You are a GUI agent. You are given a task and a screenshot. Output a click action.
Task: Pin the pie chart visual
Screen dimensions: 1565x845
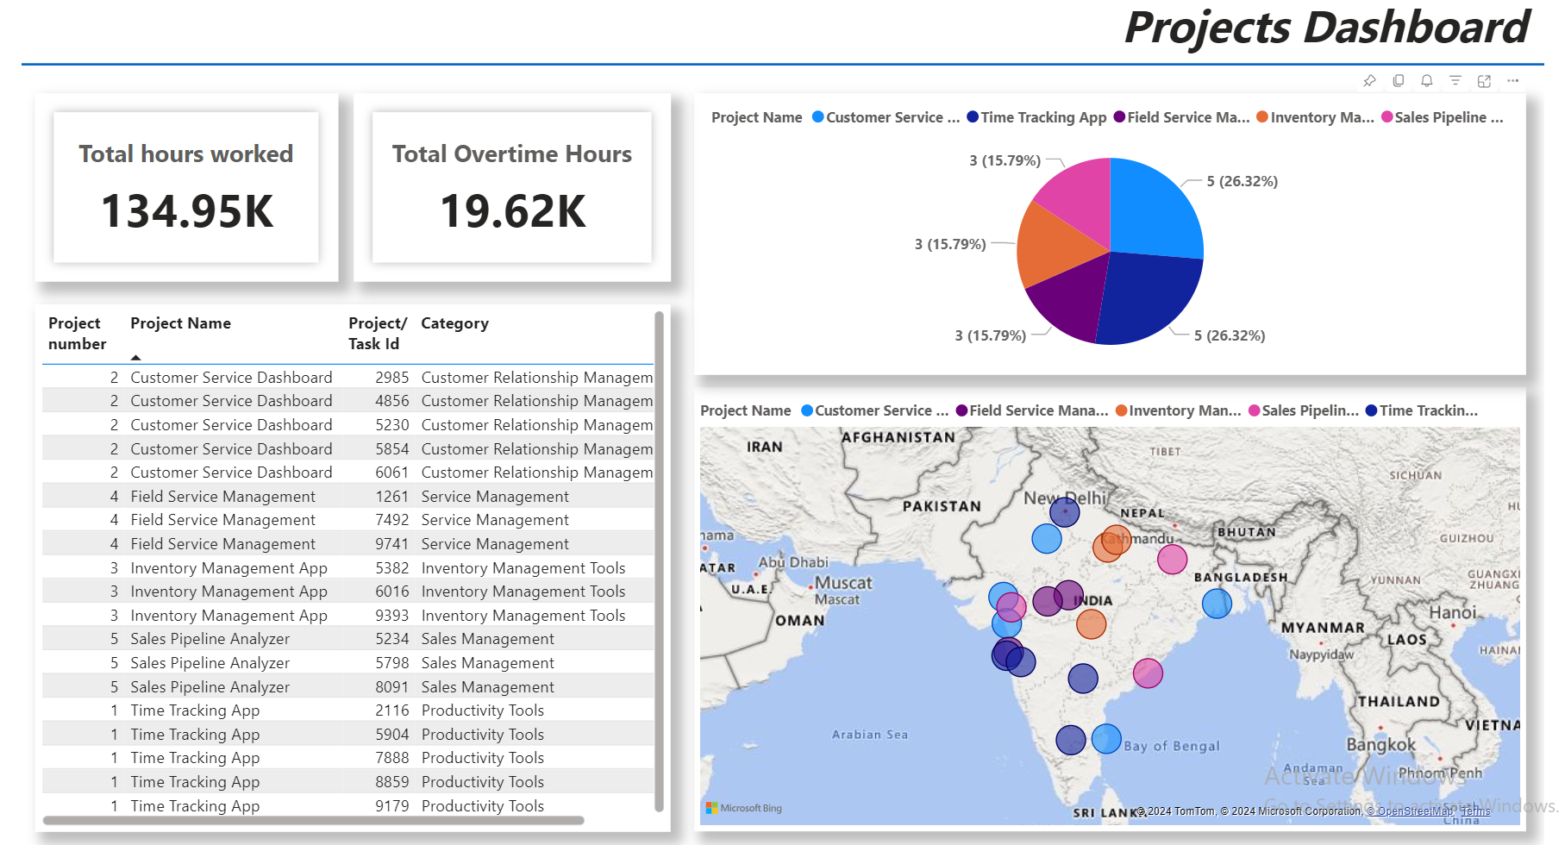tap(1369, 80)
